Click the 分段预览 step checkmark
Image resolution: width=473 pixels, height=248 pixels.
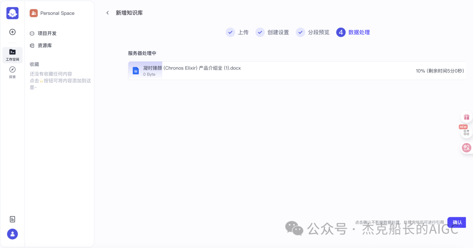[300, 32]
